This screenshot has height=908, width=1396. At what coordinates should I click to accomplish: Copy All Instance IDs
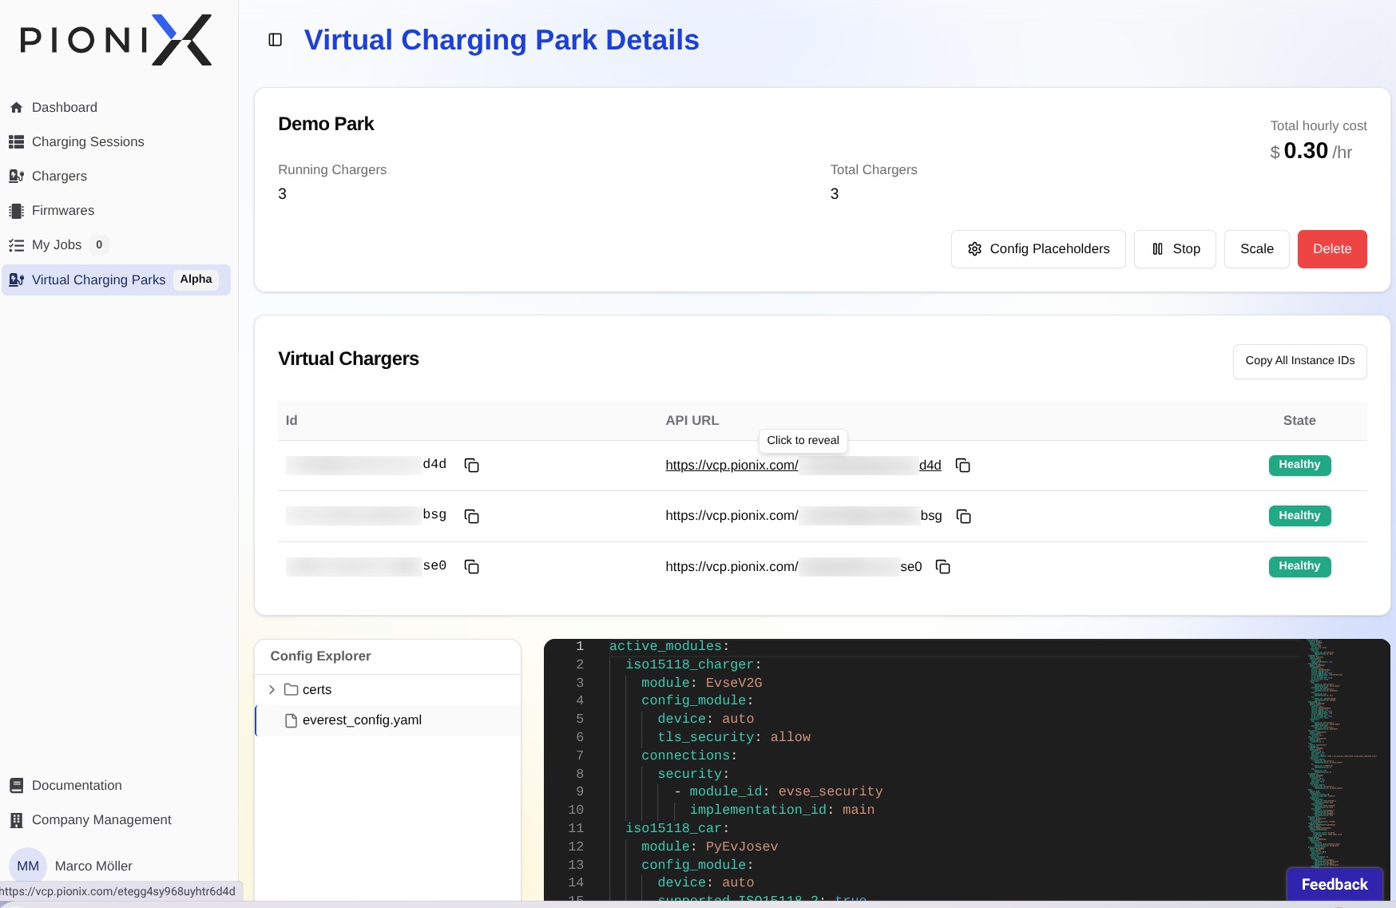tap(1300, 361)
